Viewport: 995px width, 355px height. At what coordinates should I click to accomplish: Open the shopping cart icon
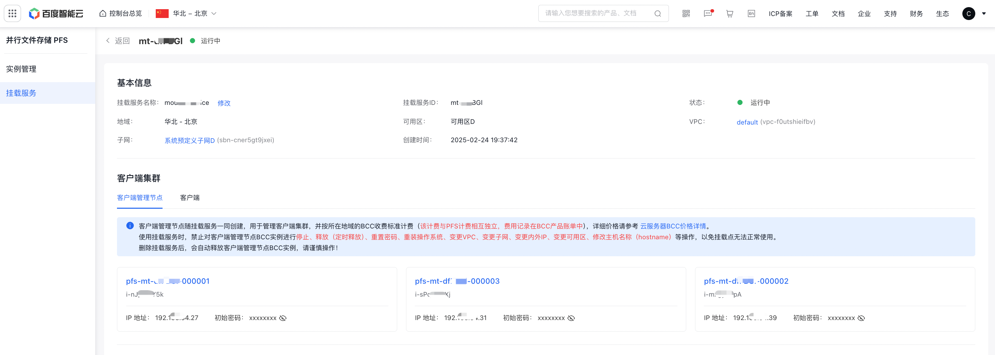pos(730,14)
